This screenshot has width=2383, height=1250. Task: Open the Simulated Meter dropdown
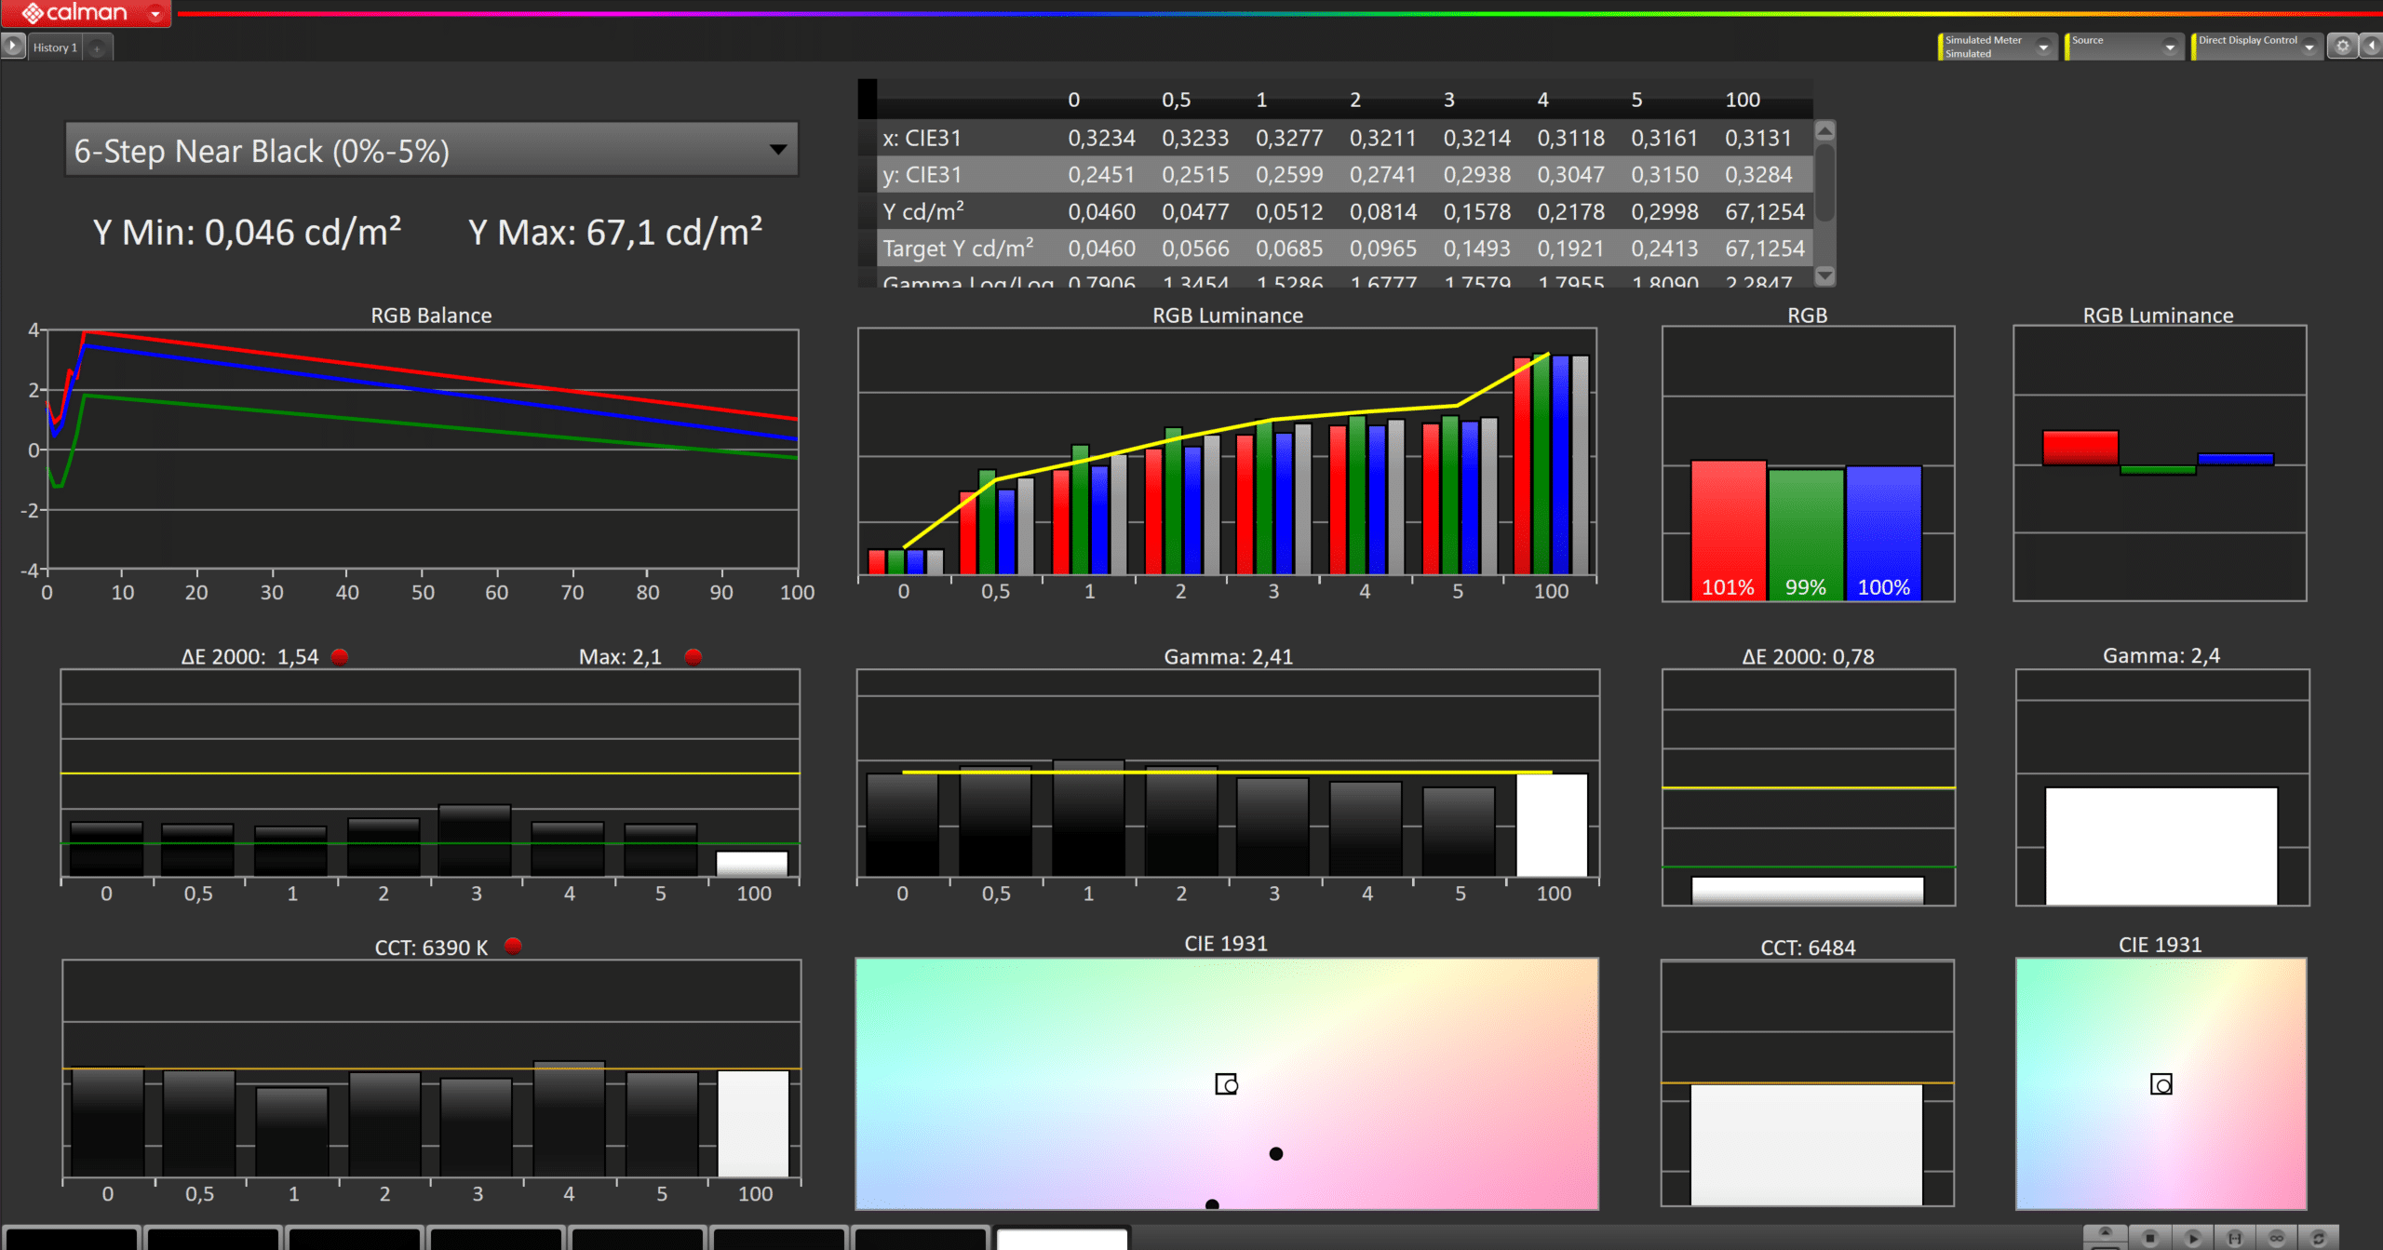pyautogui.click(x=2043, y=47)
